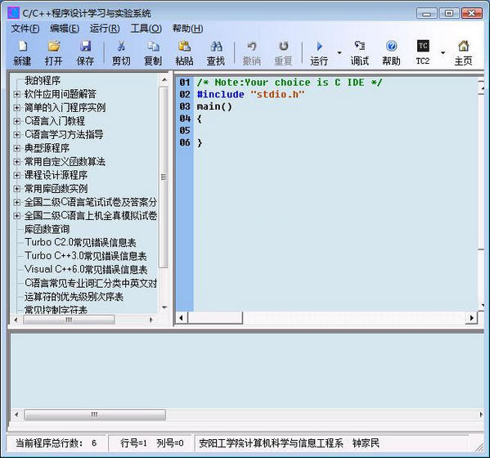Viewport: 490px width, 458px height.
Task: Click the main() code line
Action: [x=214, y=106]
